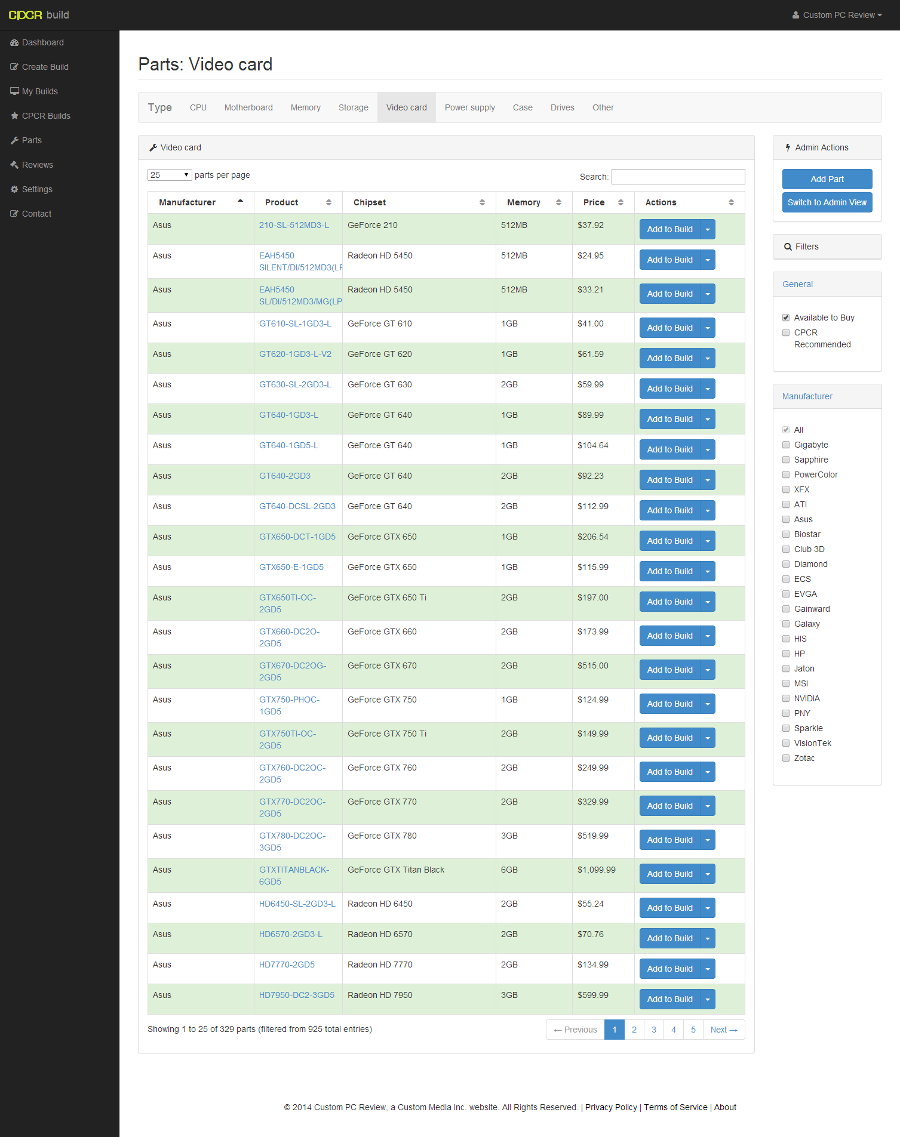Sort by Chipset using its sort arrows

coord(482,202)
